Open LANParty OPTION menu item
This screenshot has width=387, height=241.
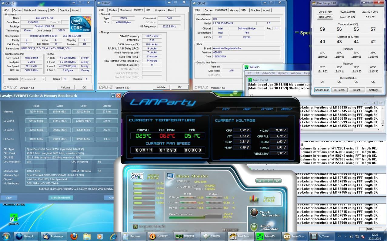click(267, 109)
